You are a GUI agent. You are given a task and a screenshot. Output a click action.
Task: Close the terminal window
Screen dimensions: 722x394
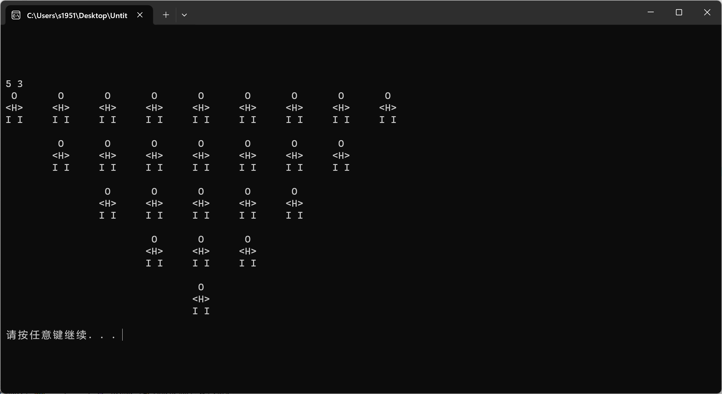pyautogui.click(x=707, y=12)
